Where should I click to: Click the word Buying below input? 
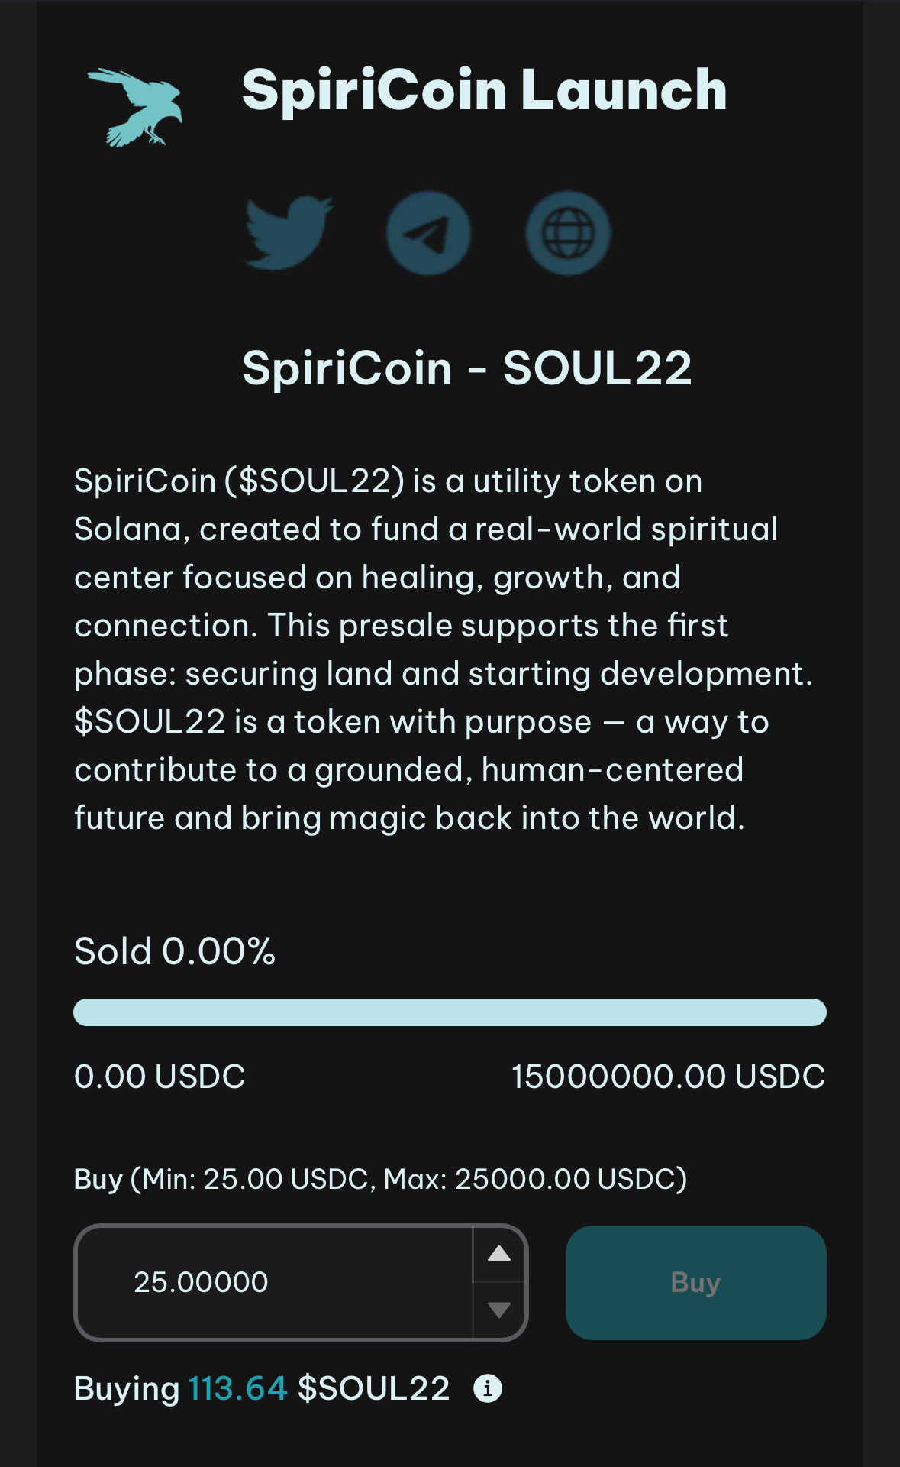tap(127, 1388)
